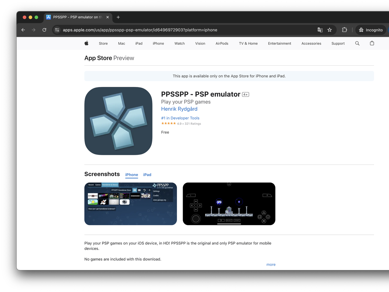Click the PPSSPP browser tab

(x=78, y=17)
